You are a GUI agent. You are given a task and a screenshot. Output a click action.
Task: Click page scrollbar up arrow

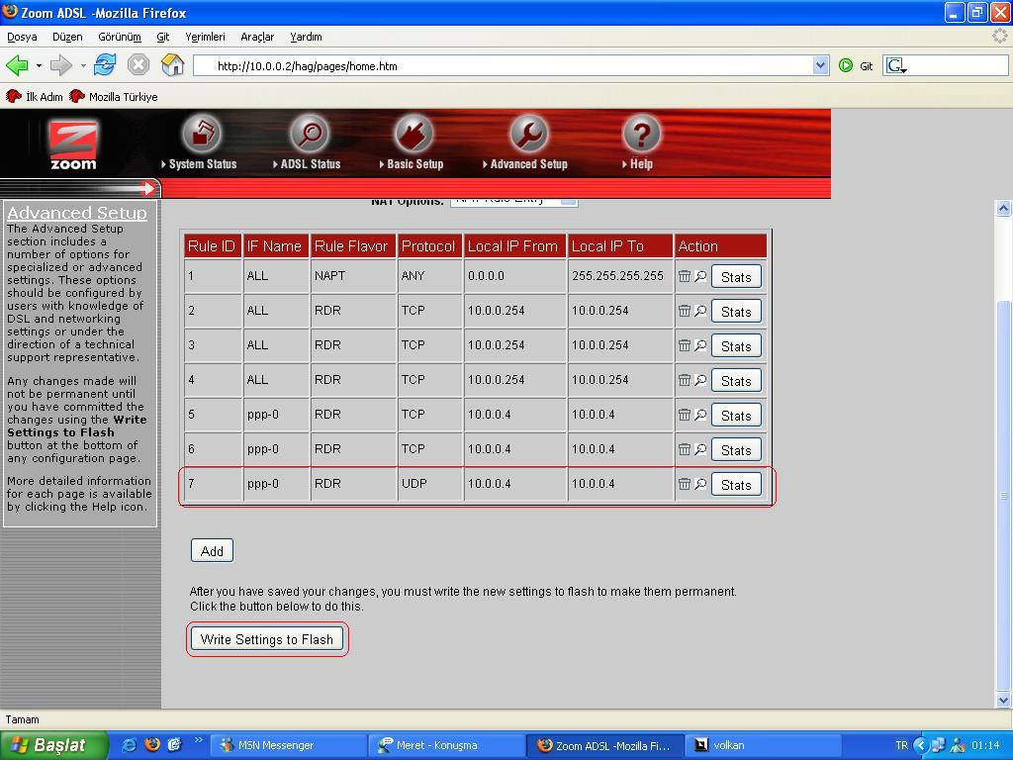[x=1003, y=208]
